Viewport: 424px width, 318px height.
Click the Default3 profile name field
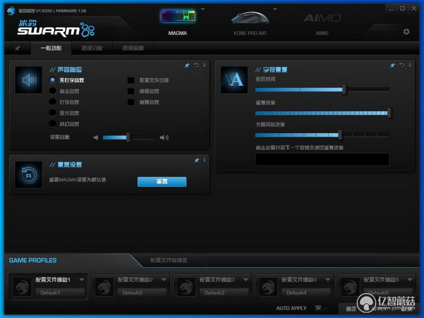click(224, 293)
